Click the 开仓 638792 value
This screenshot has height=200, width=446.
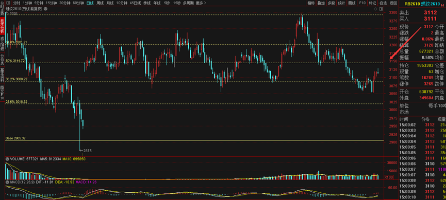click(426, 92)
